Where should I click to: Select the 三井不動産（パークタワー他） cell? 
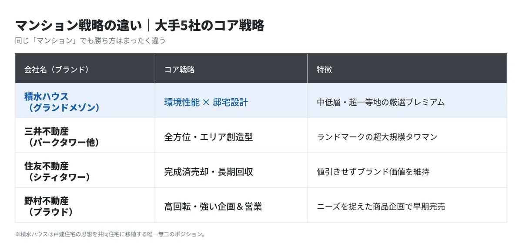tap(85, 136)
